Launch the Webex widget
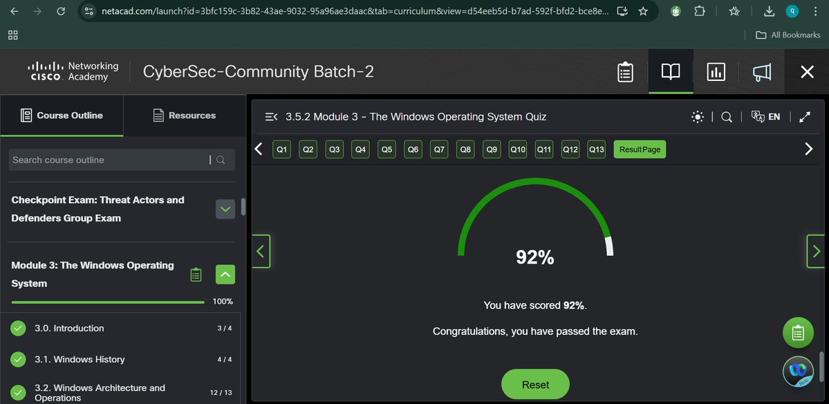This screenshot has height=404, width=829. point(798,371)
